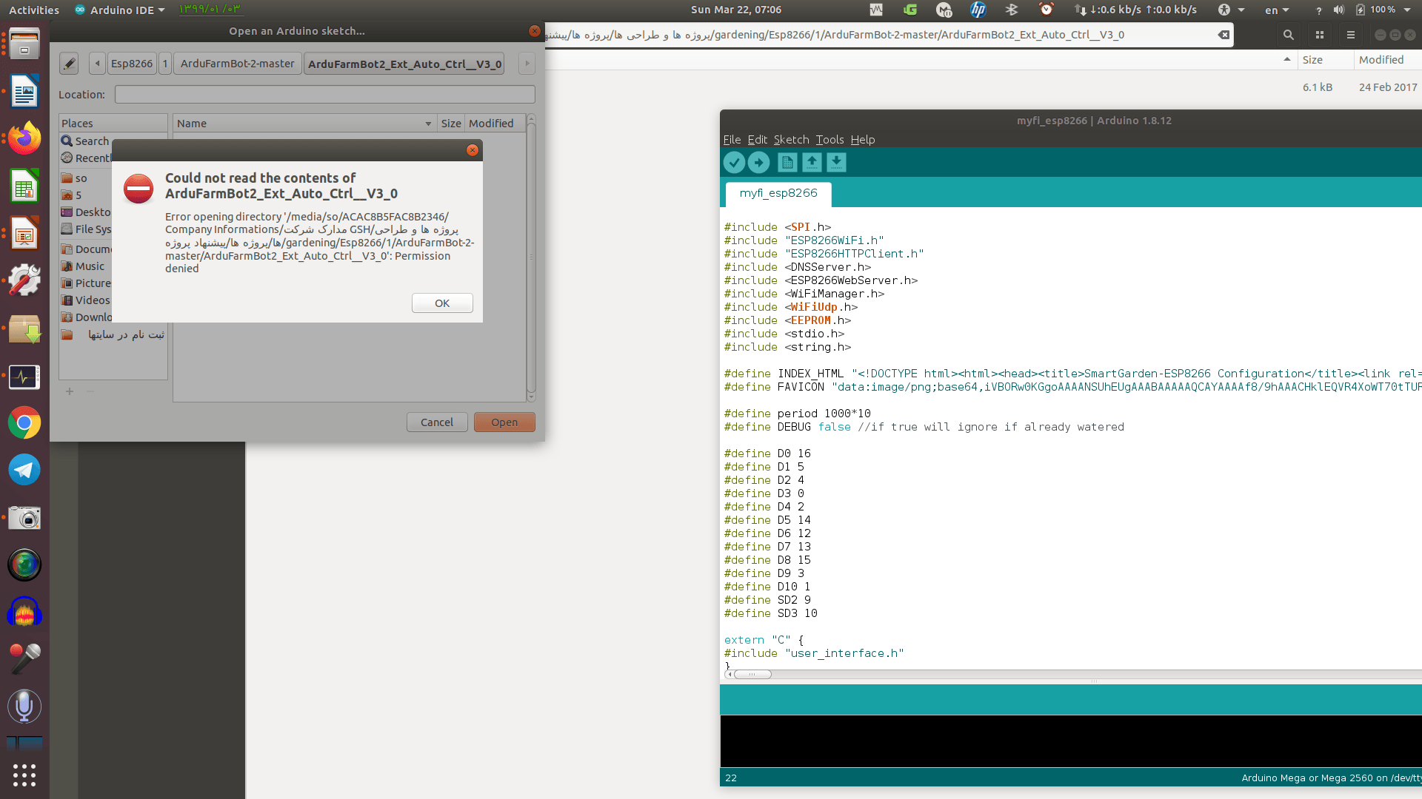Click the horizontal scrollbar in the Arduino editor
This screenshot has width=1422, height=799.
click(x=752, y=674)
